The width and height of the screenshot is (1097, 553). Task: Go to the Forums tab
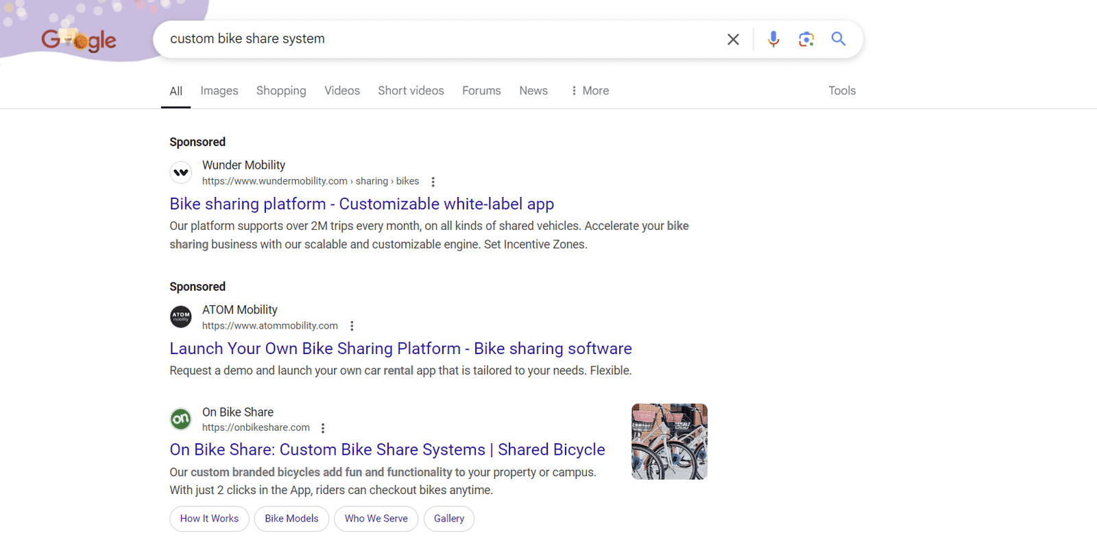[x=481, y=91]
